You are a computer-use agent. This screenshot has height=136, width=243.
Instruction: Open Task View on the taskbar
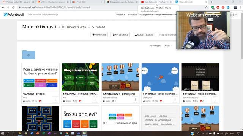pyautogui.click(x=14, y=133)
